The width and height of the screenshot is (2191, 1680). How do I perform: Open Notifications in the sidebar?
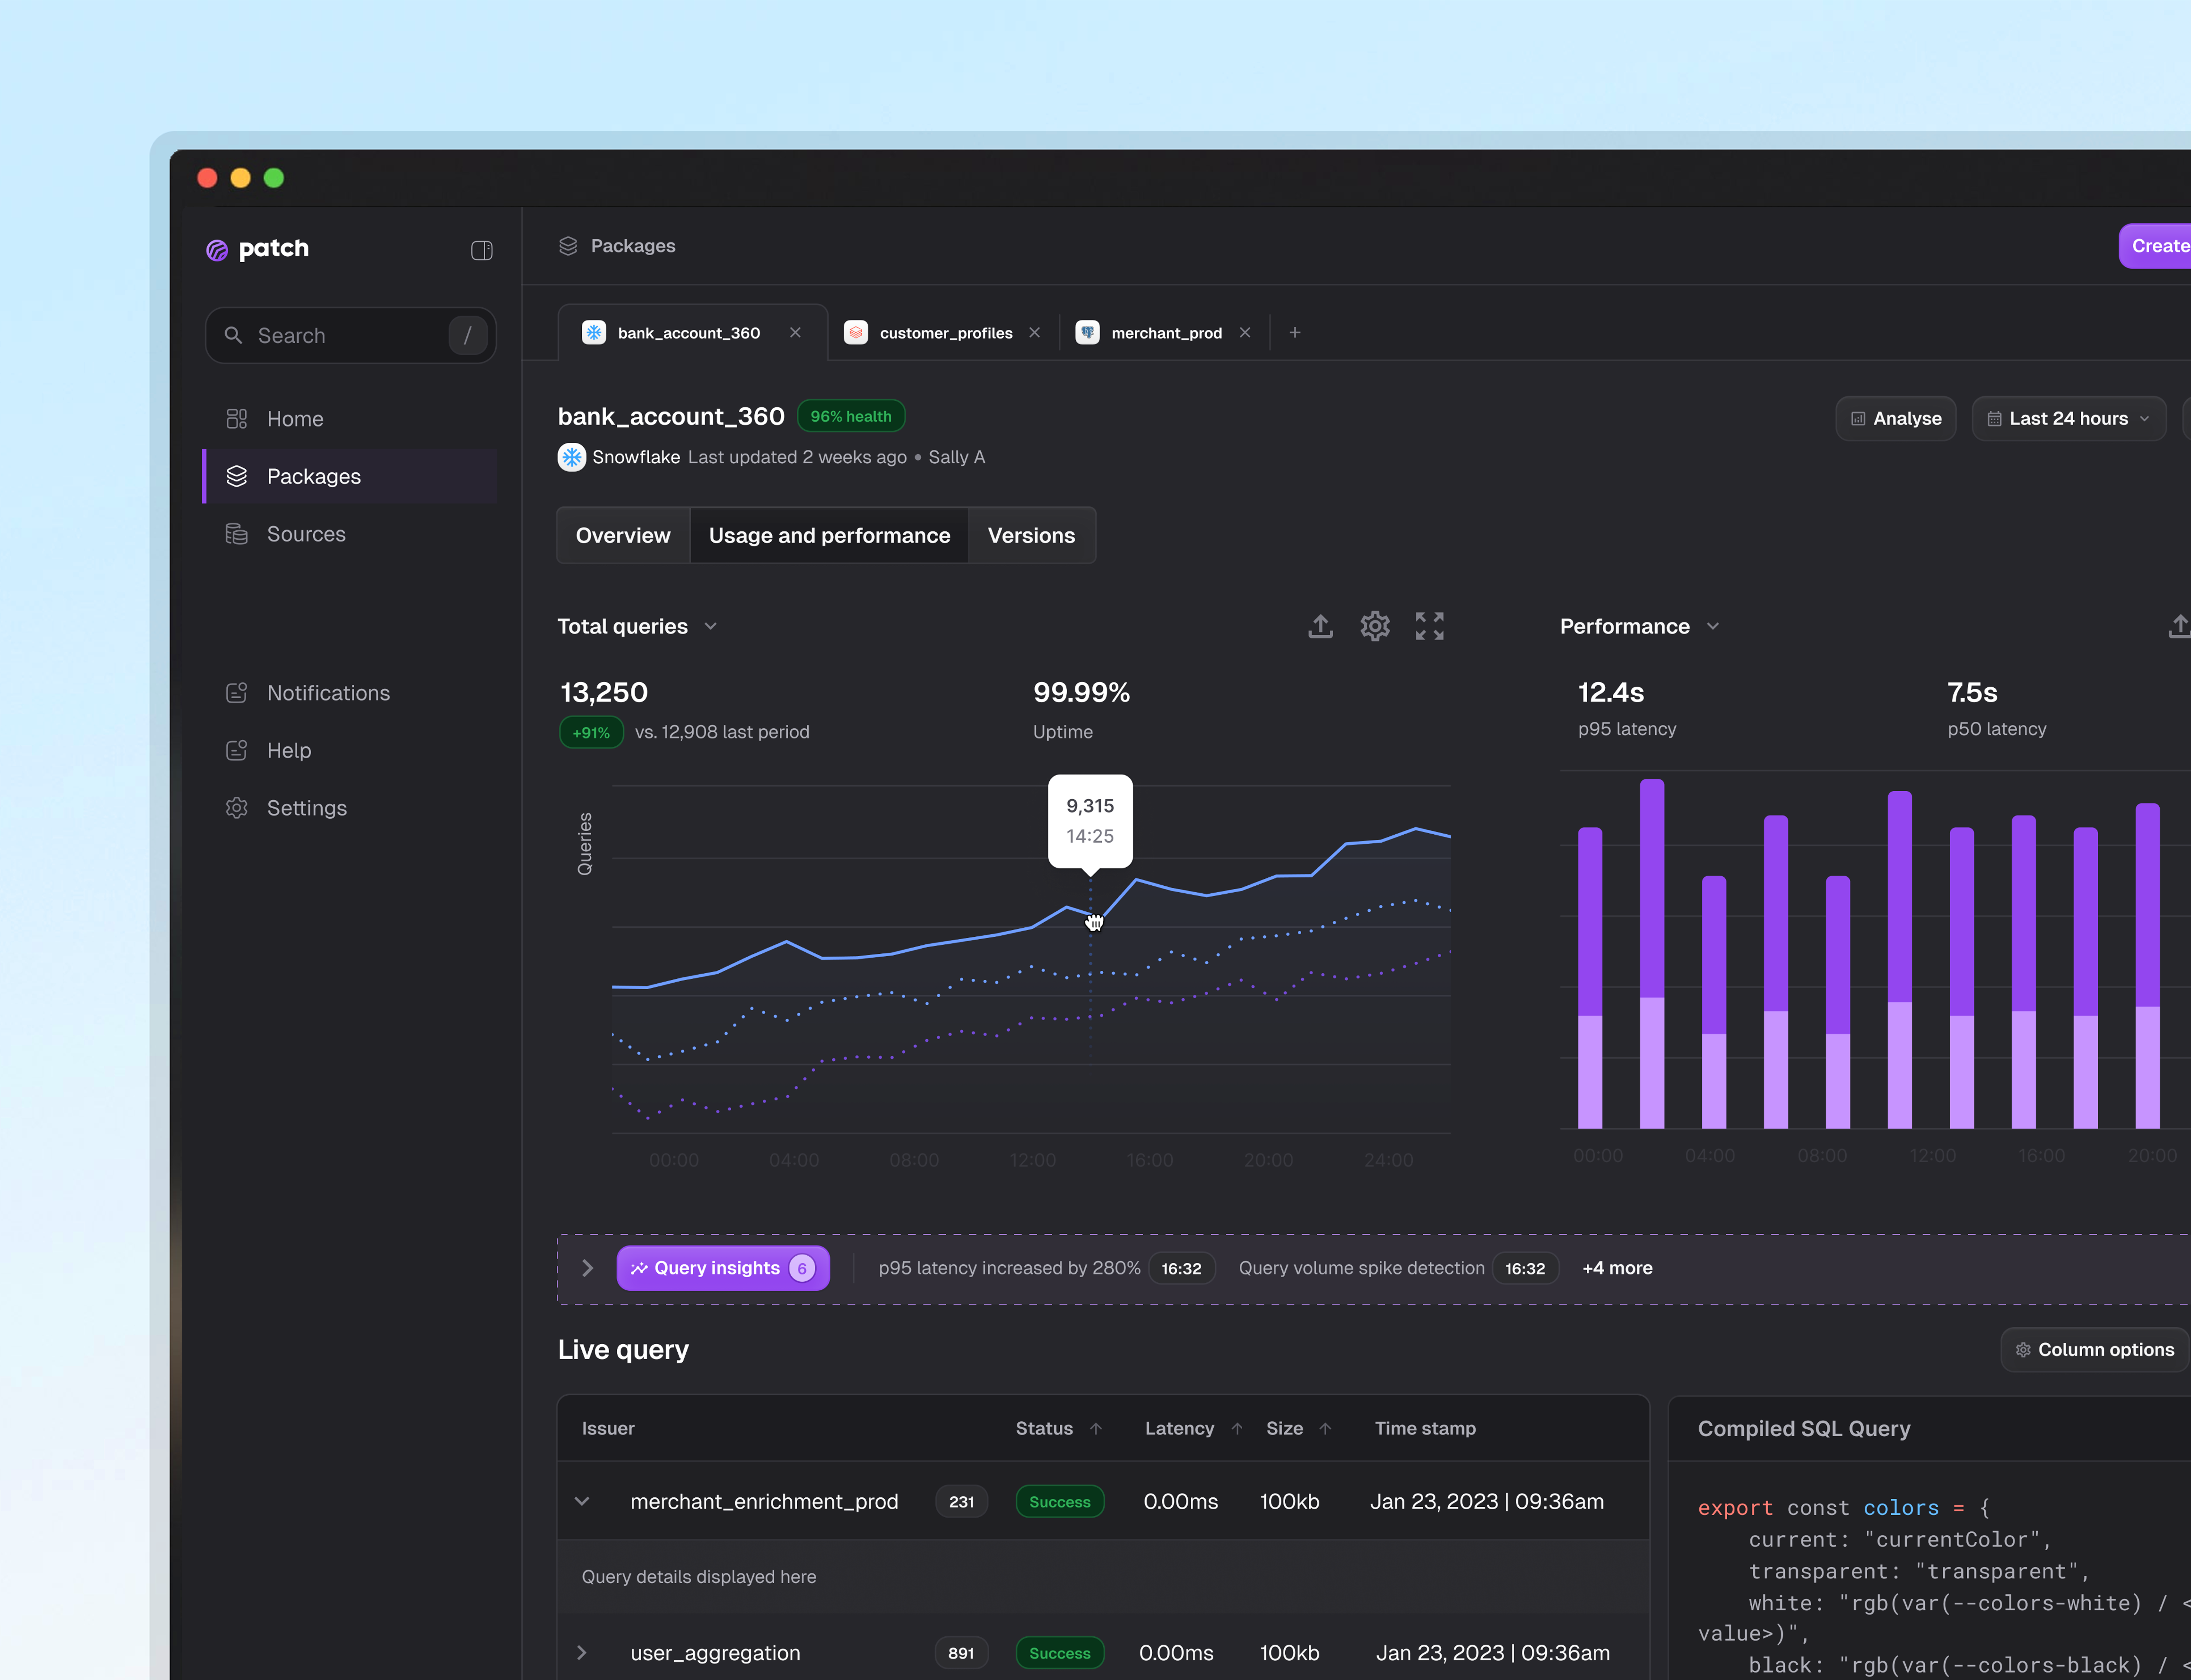click(x=328, y=693)
